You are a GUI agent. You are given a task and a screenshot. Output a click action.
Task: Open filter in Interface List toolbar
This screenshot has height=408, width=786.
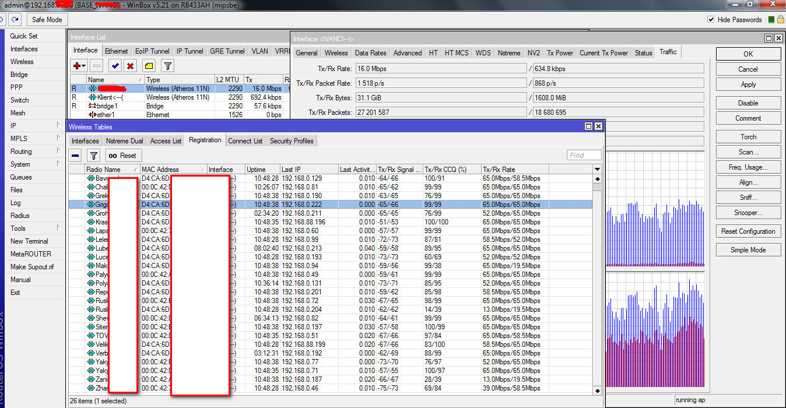tap(167, 66)
